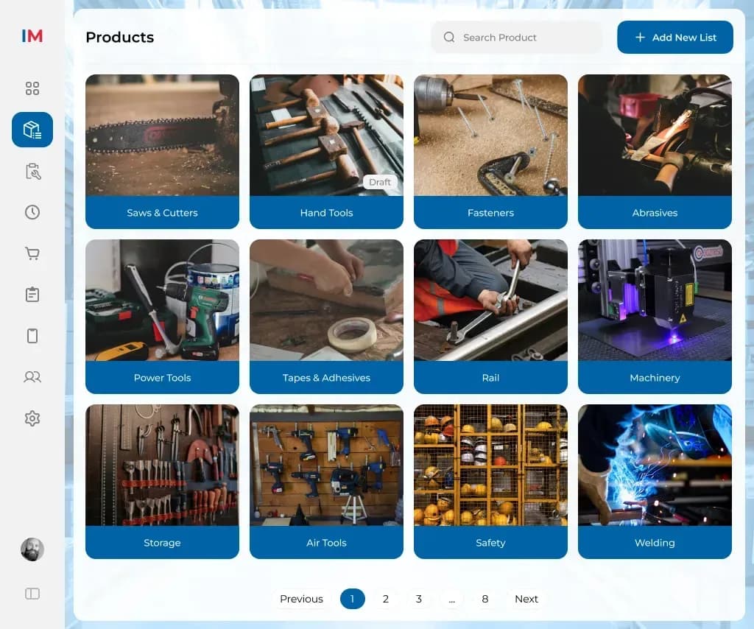754x629 pixels.
Task: Open the users group icon in sidebar
Action: [x=32, y=377]
